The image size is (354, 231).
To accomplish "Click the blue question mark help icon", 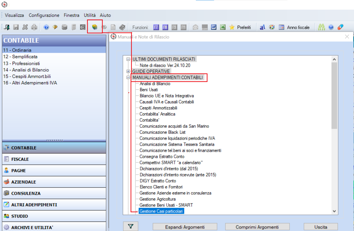I will 46,27.
